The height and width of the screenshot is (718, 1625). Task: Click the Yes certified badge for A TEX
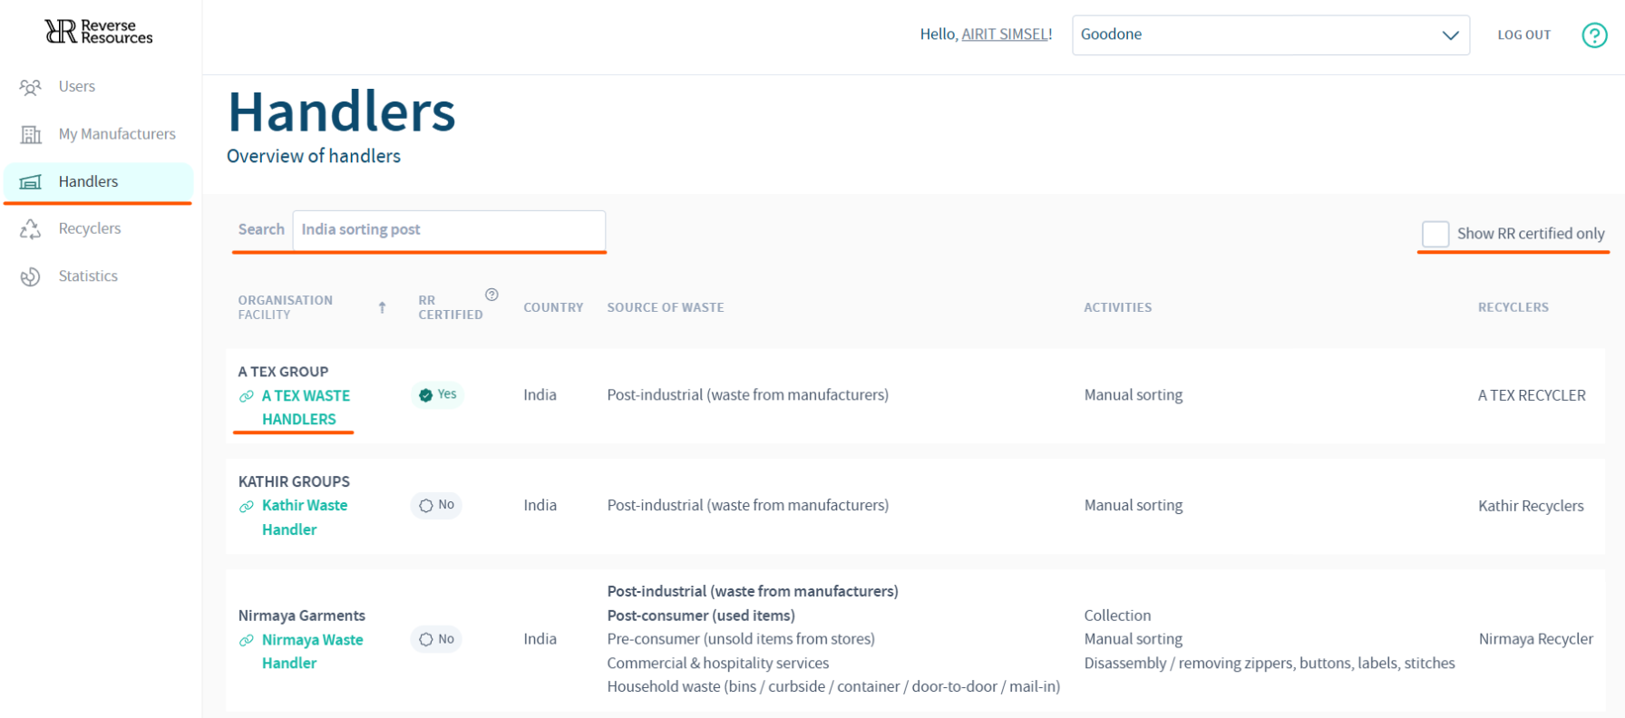tap(438, 394)
